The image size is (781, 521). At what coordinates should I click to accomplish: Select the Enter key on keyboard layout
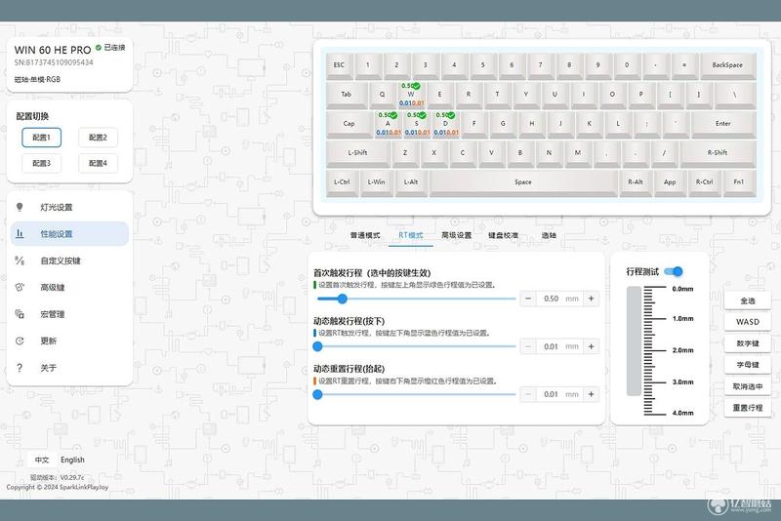723,123
